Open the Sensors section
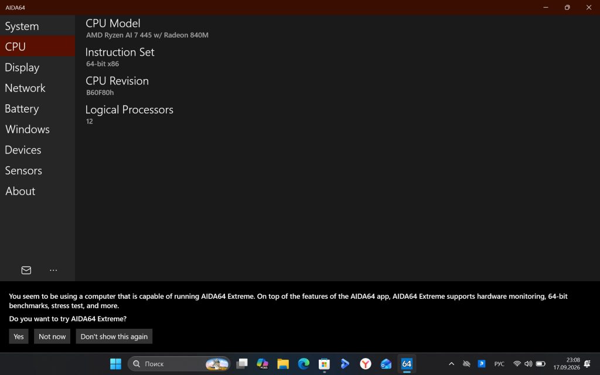Image resolution: width=600 pixels, height=375 pixels. tap(37, 171)
